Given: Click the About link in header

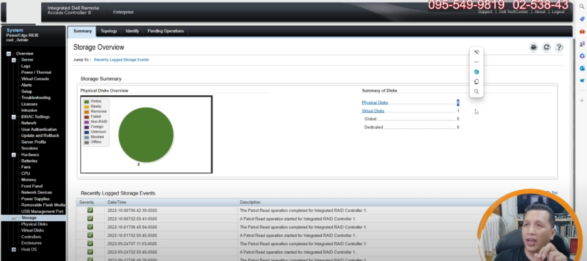Looking at the screenshot, I should point(540,12).
